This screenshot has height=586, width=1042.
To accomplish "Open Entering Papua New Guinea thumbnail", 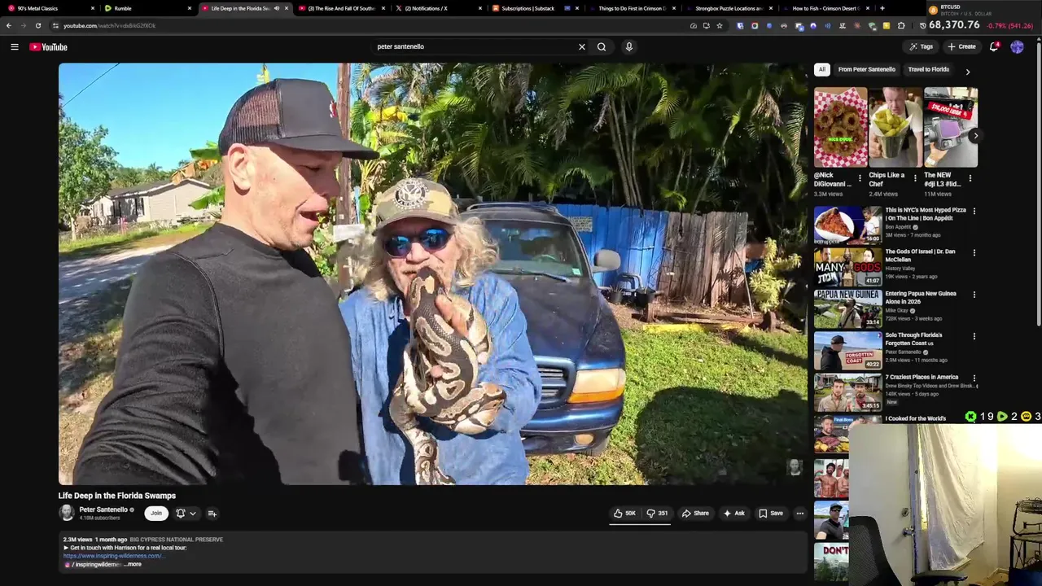I will click(847, 308).
